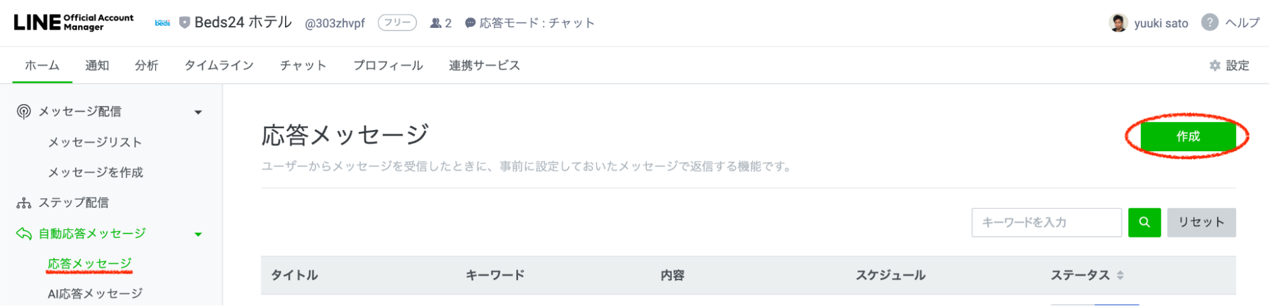Collapse the メッセージ配信 section arrow
1269x306 pixels.
tap(198, 112)
